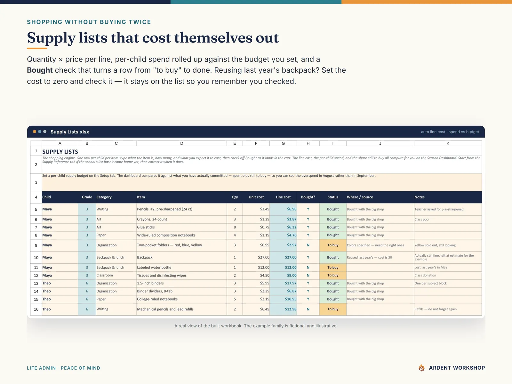This screenshot has width=512, height=384.
Task: Click the $17.97 line cost cell
Action: (283, 283)
